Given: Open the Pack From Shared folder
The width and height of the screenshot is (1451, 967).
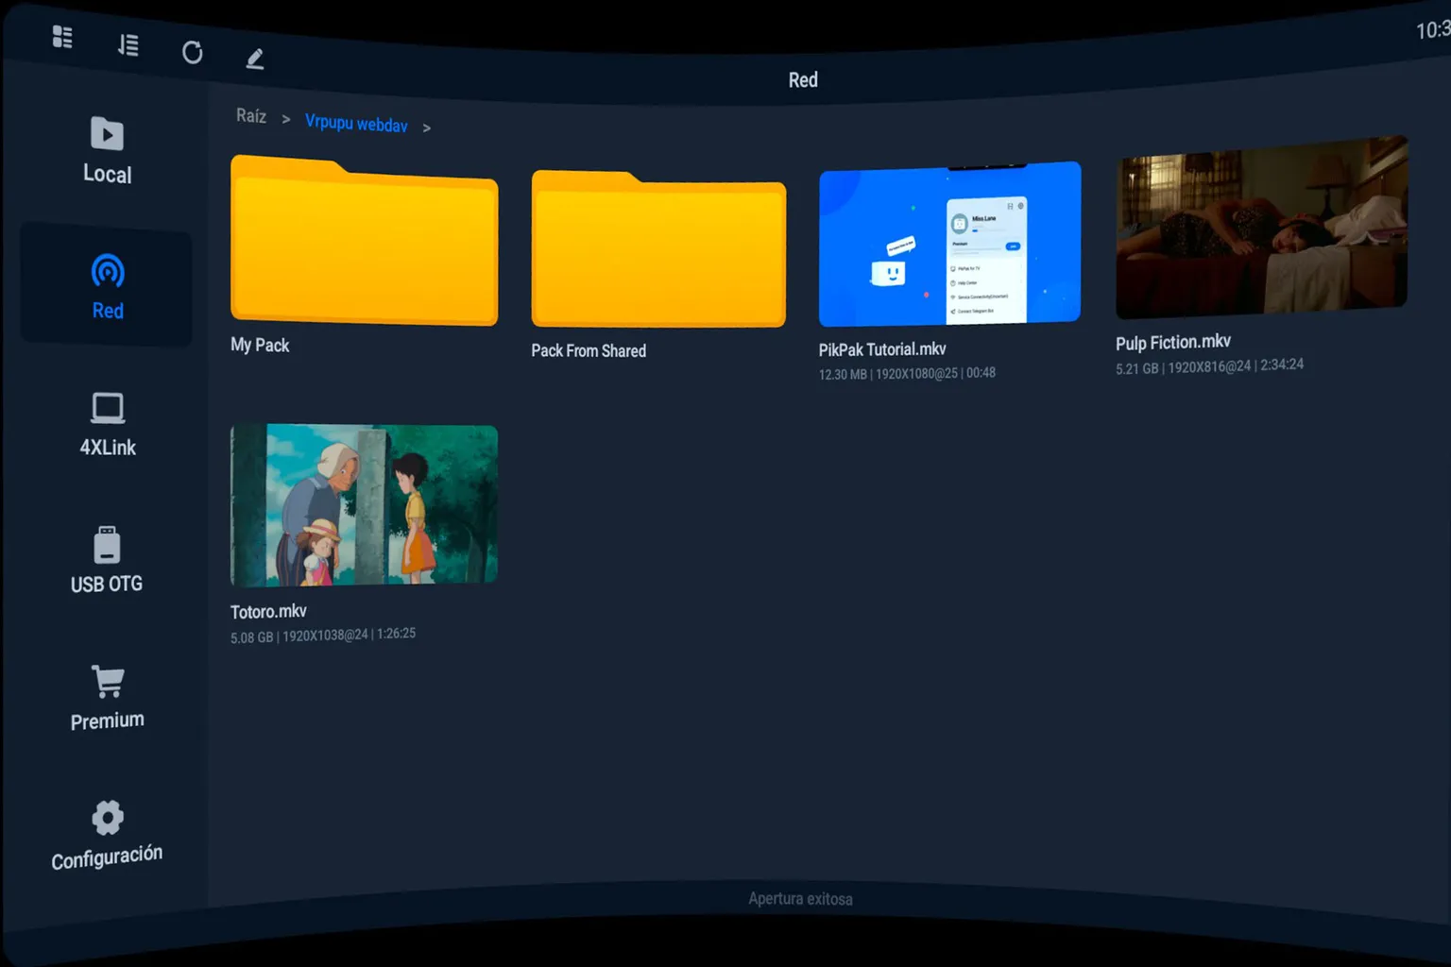Looking at the screenshot, I should [x=658, y=249].
